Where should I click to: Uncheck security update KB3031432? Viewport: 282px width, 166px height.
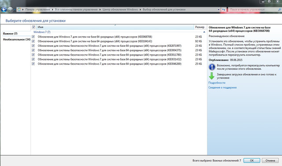click(x=33, y=59)
